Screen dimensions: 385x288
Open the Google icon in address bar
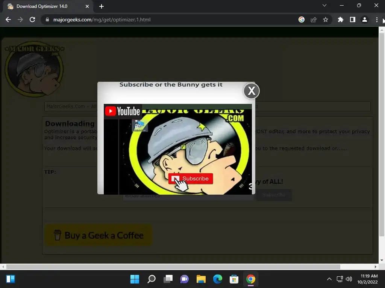coord(302,19)
